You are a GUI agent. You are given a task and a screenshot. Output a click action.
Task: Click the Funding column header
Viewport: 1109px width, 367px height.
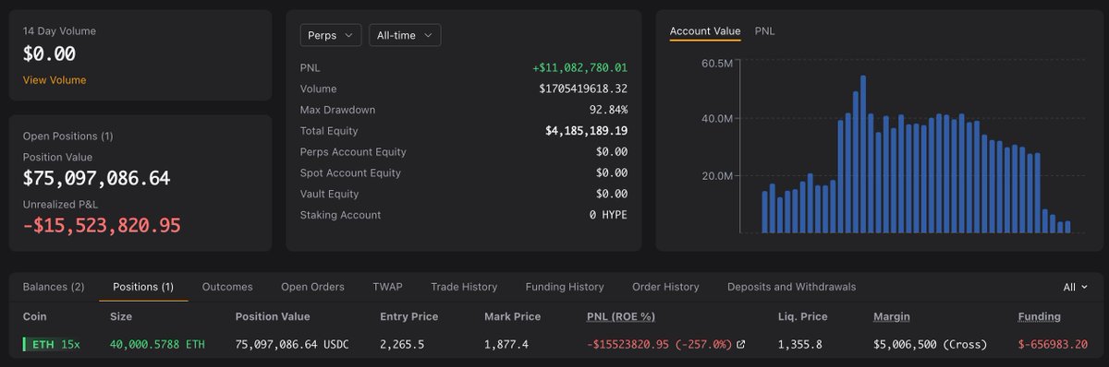point(1040,316)
